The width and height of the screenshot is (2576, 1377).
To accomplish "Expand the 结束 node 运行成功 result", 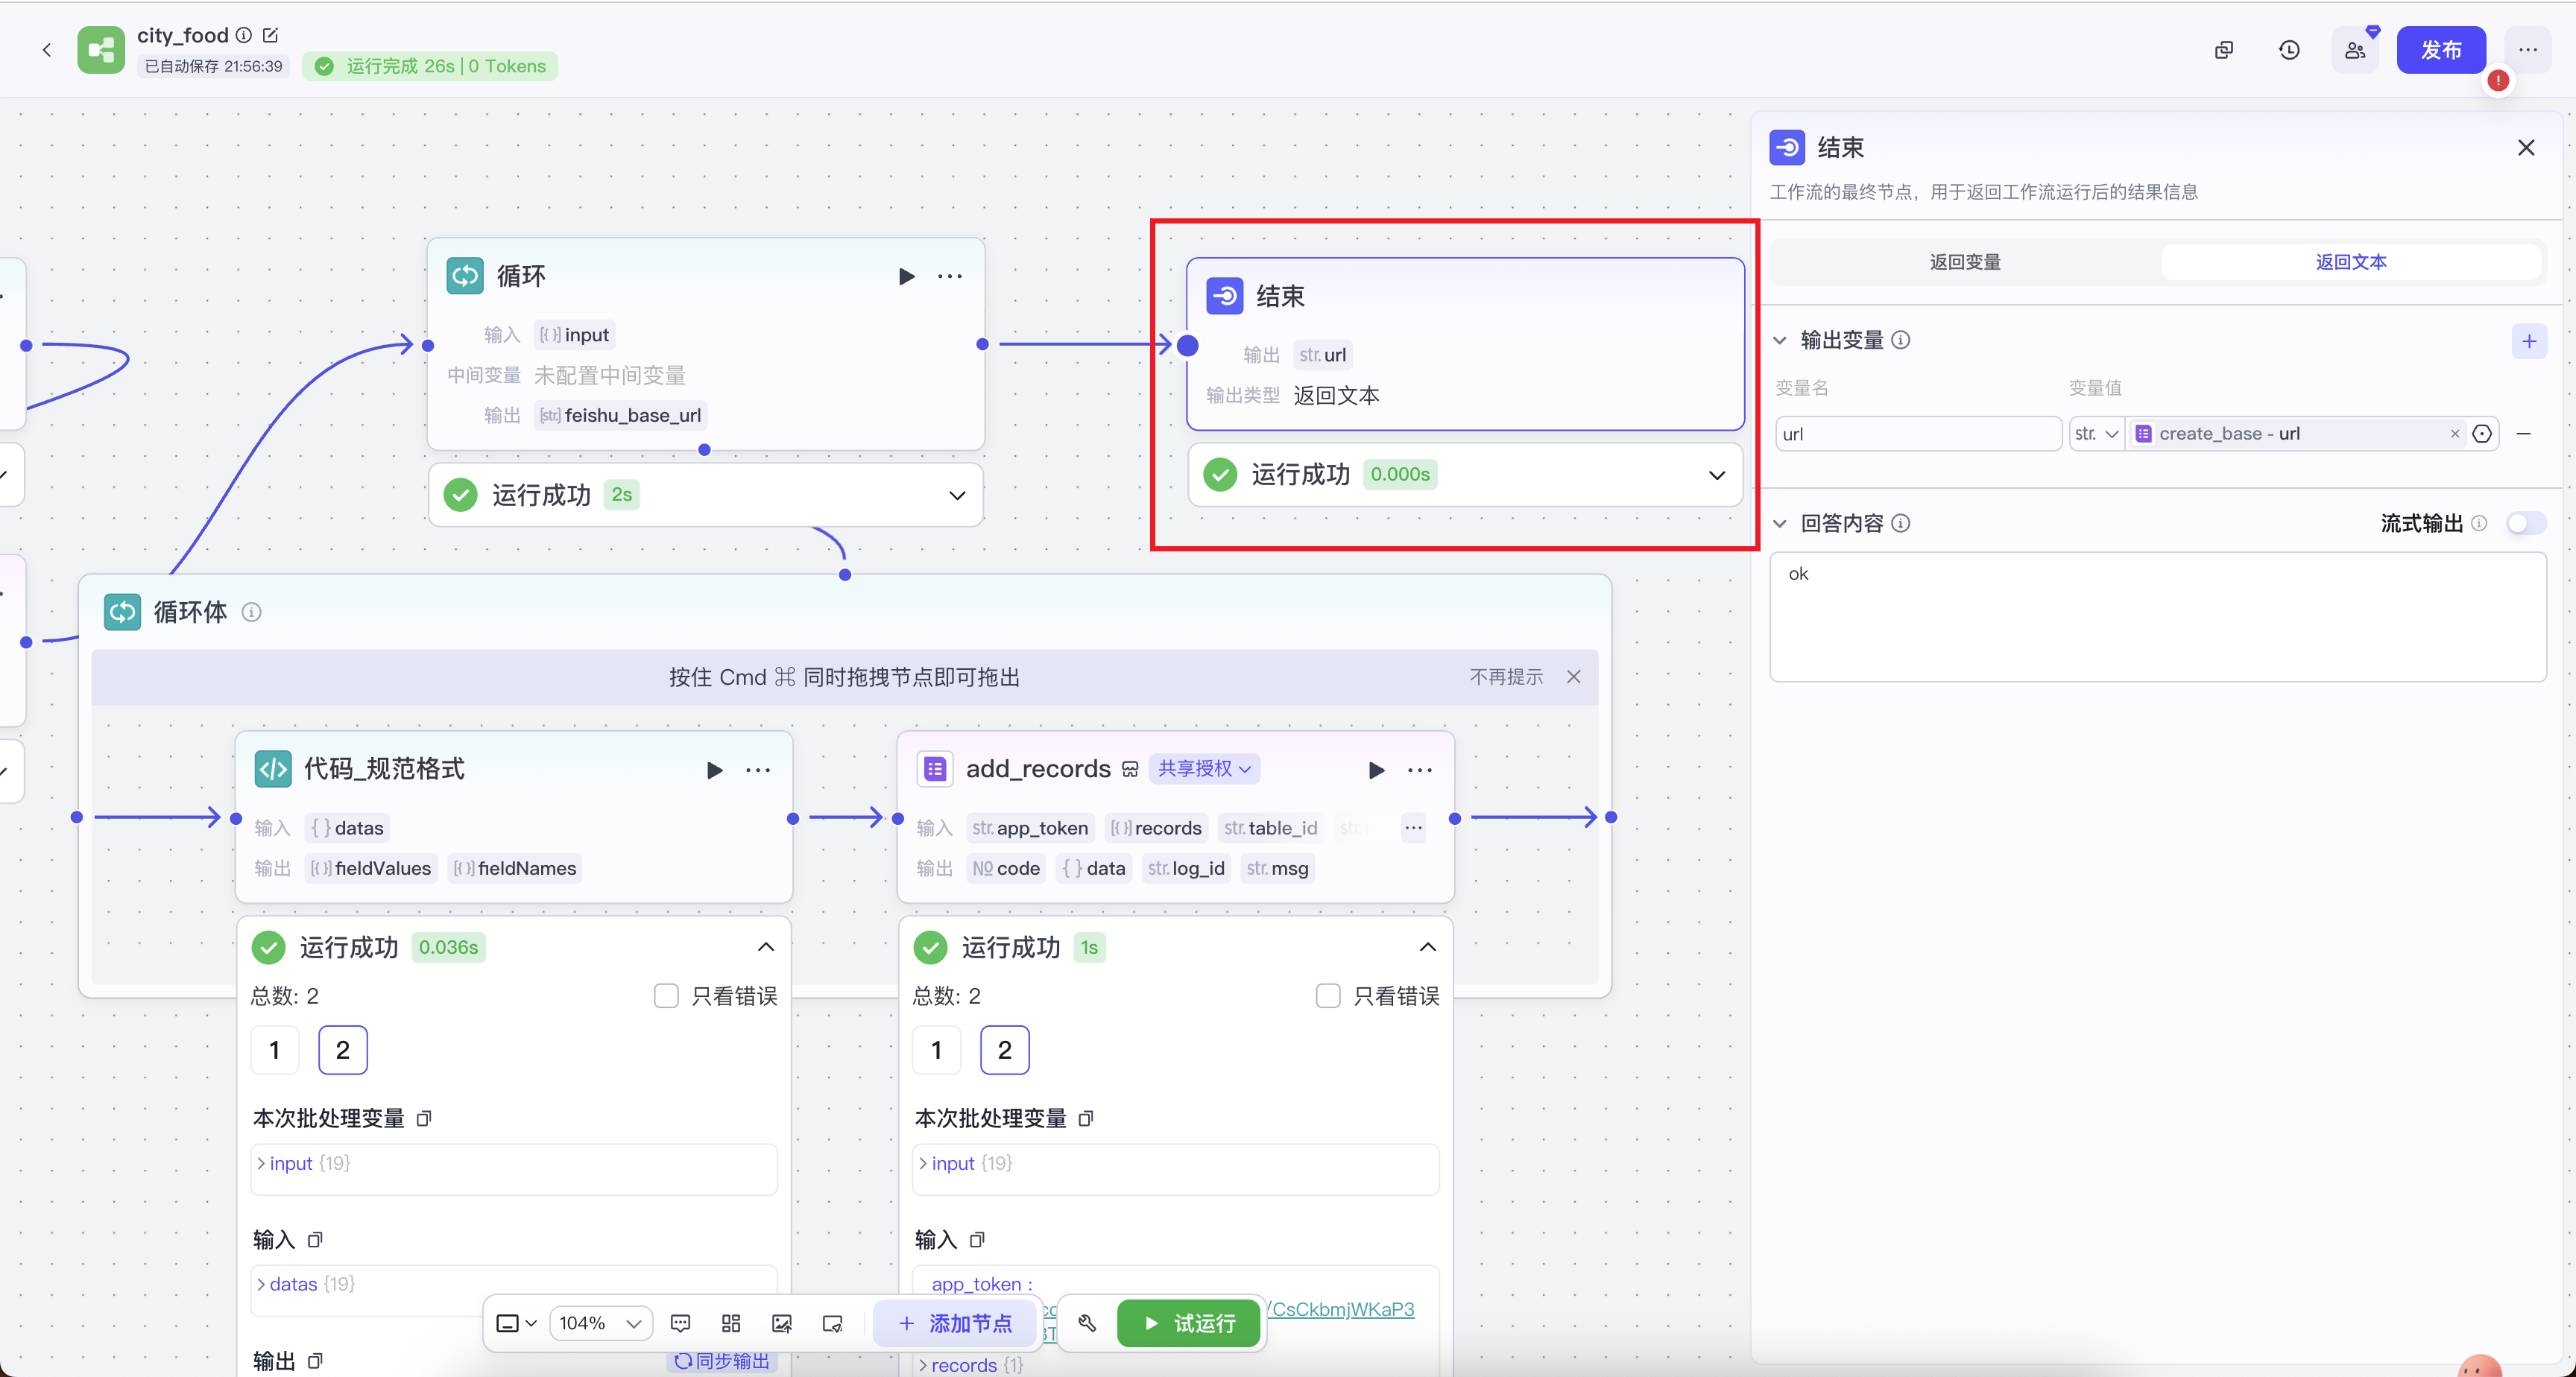I will click(1716, 475).
